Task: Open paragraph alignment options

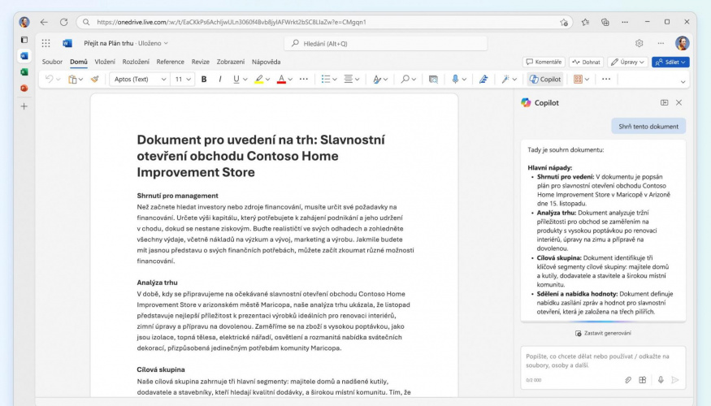Action: (349, 80)
